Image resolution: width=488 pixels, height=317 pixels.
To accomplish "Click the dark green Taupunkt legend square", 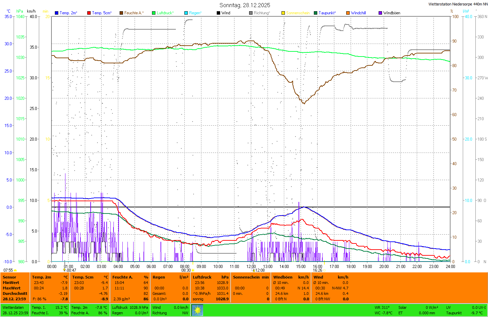I will 316,13.
